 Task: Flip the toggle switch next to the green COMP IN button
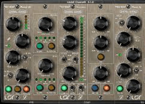coord(72,88)
